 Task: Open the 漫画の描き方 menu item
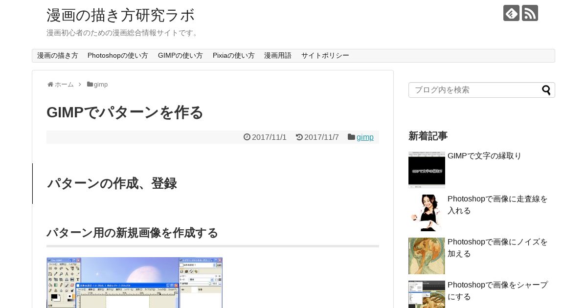(x=58, y=56)
